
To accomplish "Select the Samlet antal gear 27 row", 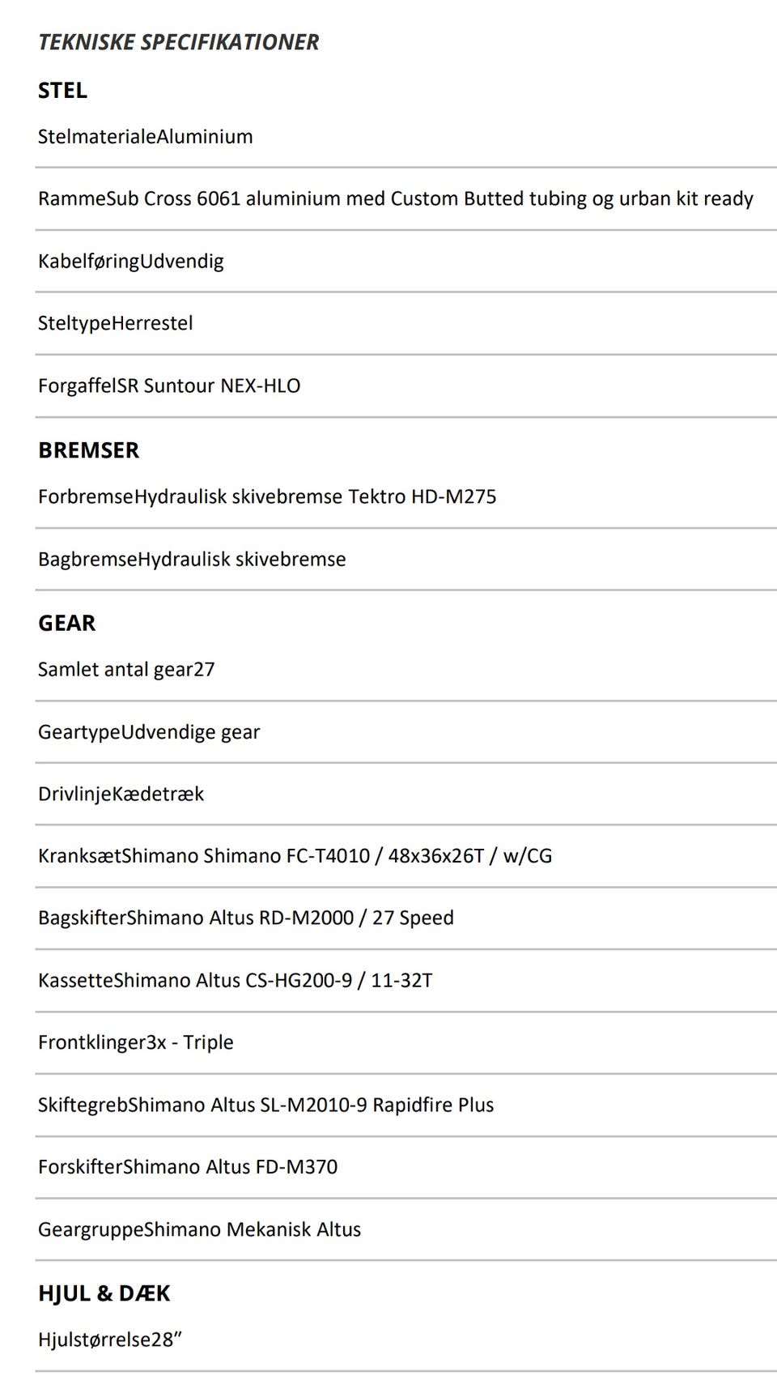I will point(126,669).
